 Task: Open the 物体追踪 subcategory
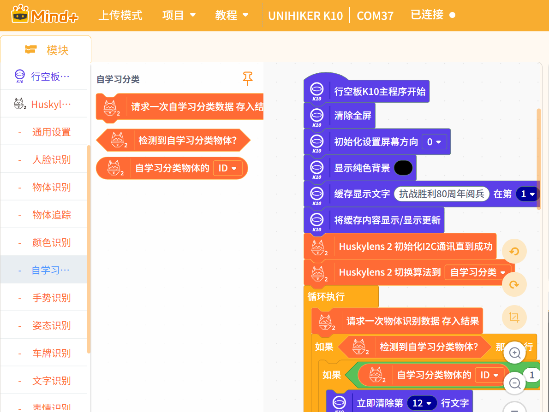click(44, 215)
